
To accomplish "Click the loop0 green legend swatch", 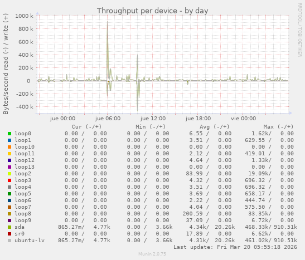I will click(9, 134).
